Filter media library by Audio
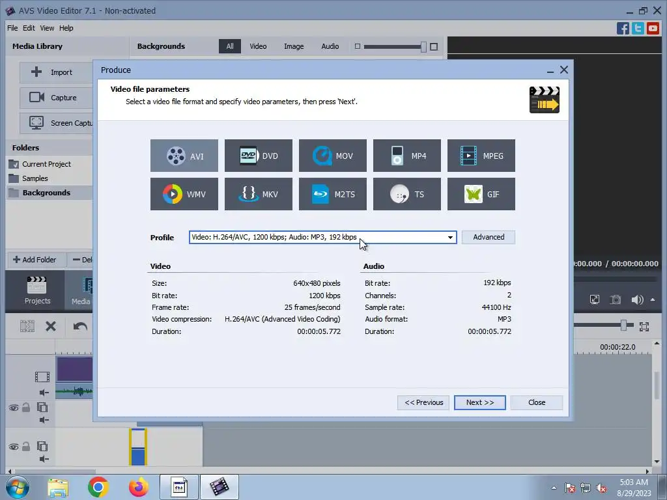Viewport: 667px width, 500px height. (x=330, y=46)
